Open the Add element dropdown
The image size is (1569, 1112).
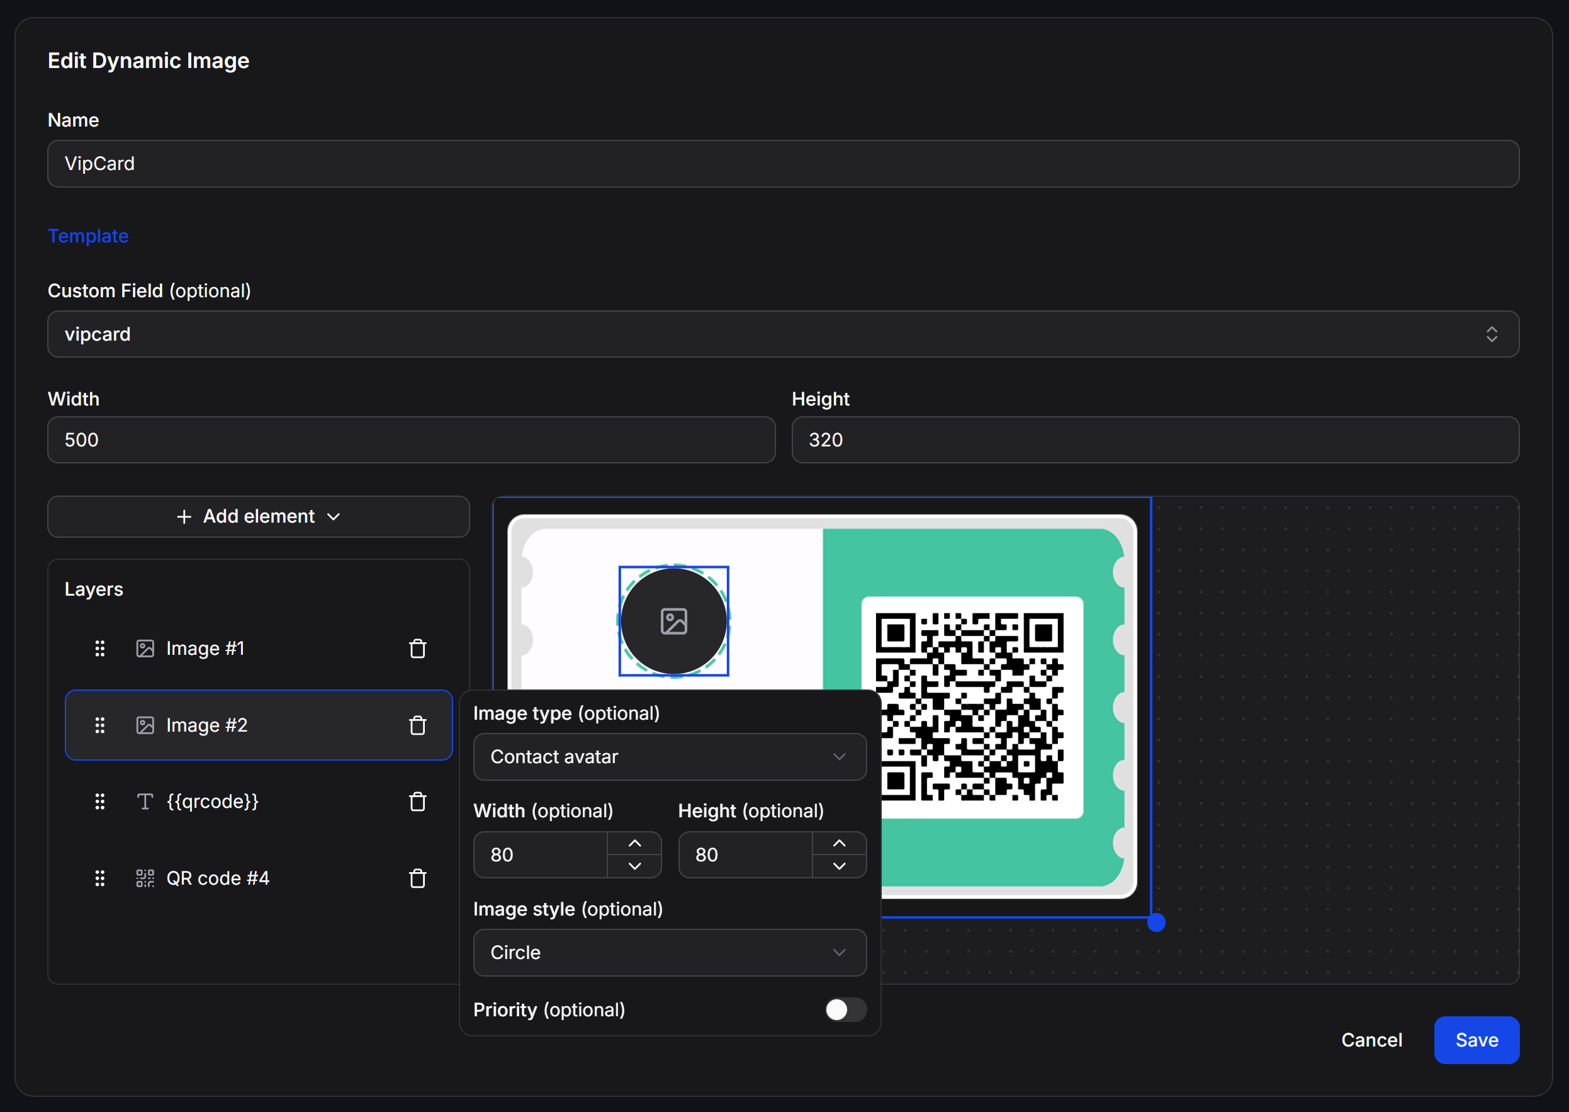click(x=259, y=517)
